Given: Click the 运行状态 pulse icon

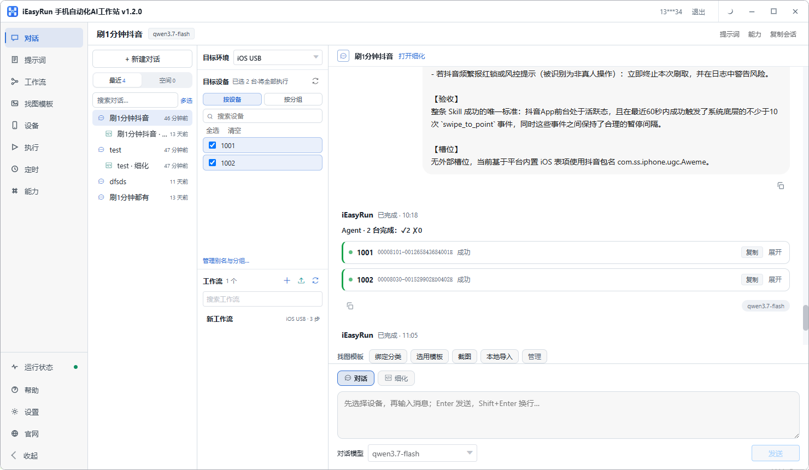Looking at the screenshot, I should (15, 367).
